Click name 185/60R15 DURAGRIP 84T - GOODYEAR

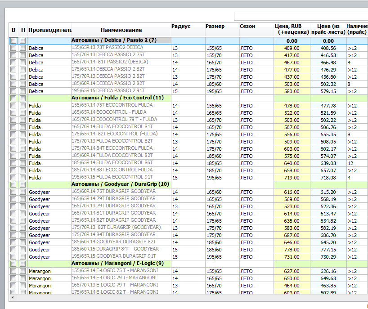115,249
